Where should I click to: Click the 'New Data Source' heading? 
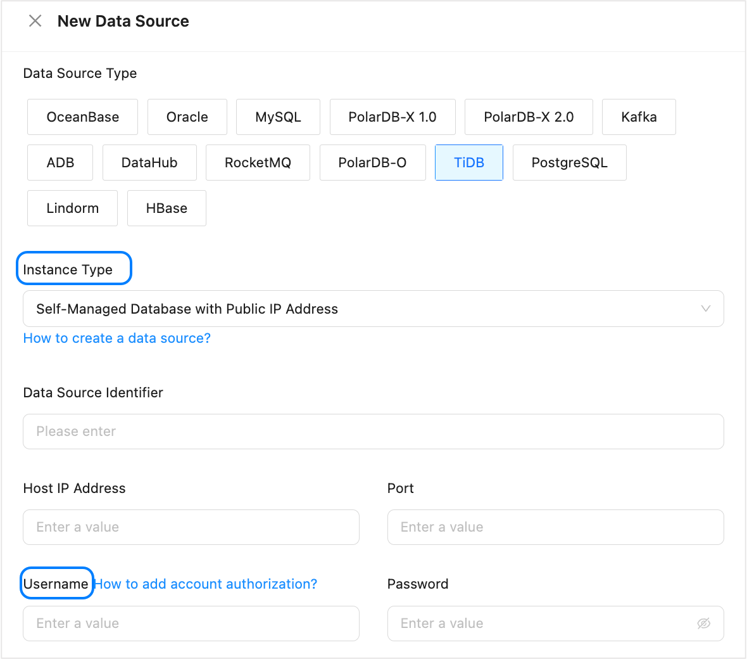point(123,21)
